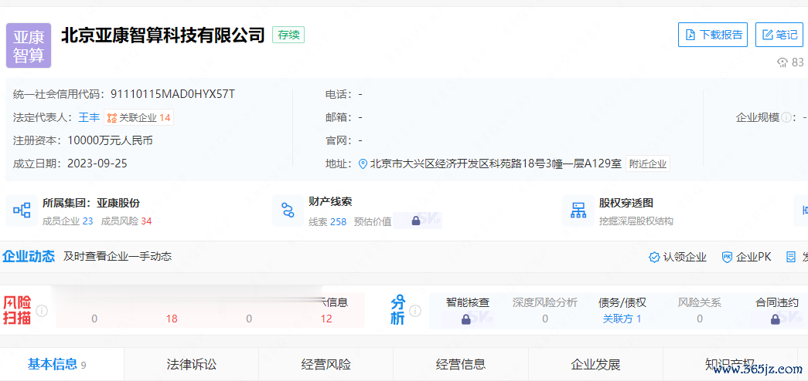Click founding date 2023-09-25
The width and height of the screenshot is (808, 381).
coord(97,164)
